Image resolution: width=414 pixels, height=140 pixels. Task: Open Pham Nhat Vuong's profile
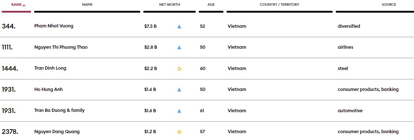pyautogui.click(x=54, y=26)
